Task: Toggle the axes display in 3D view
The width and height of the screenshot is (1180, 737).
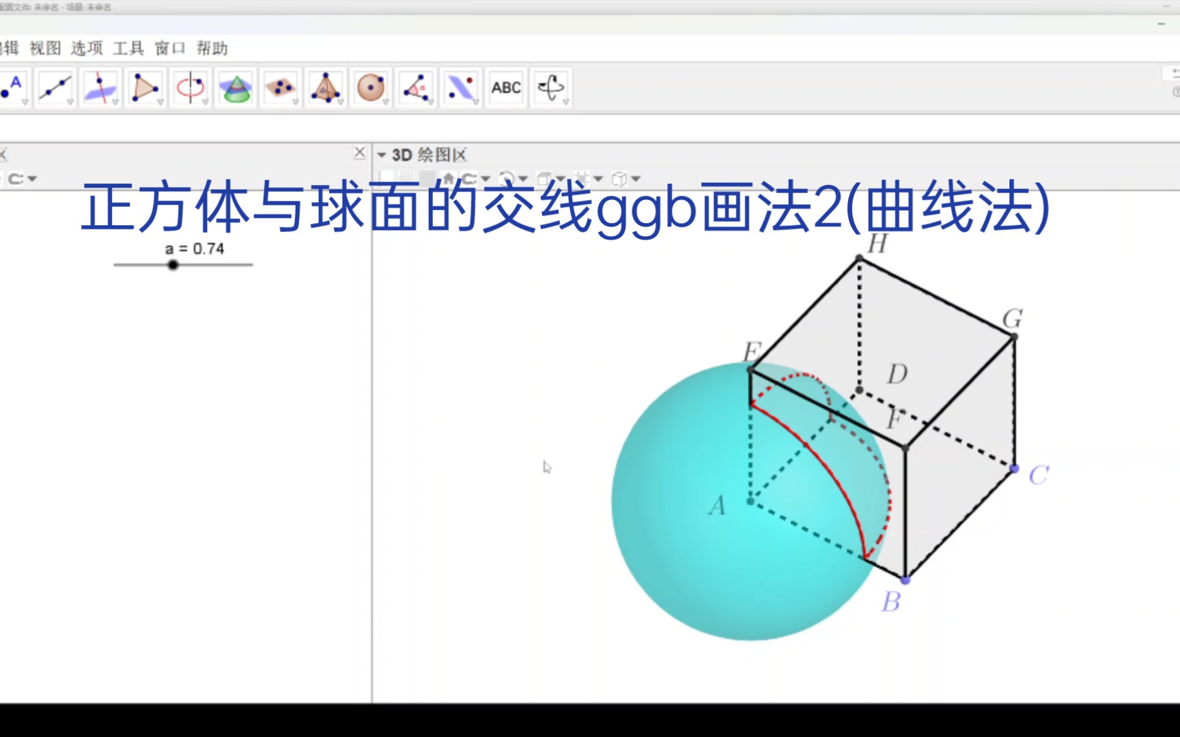Action: click(x=385, y=177)
